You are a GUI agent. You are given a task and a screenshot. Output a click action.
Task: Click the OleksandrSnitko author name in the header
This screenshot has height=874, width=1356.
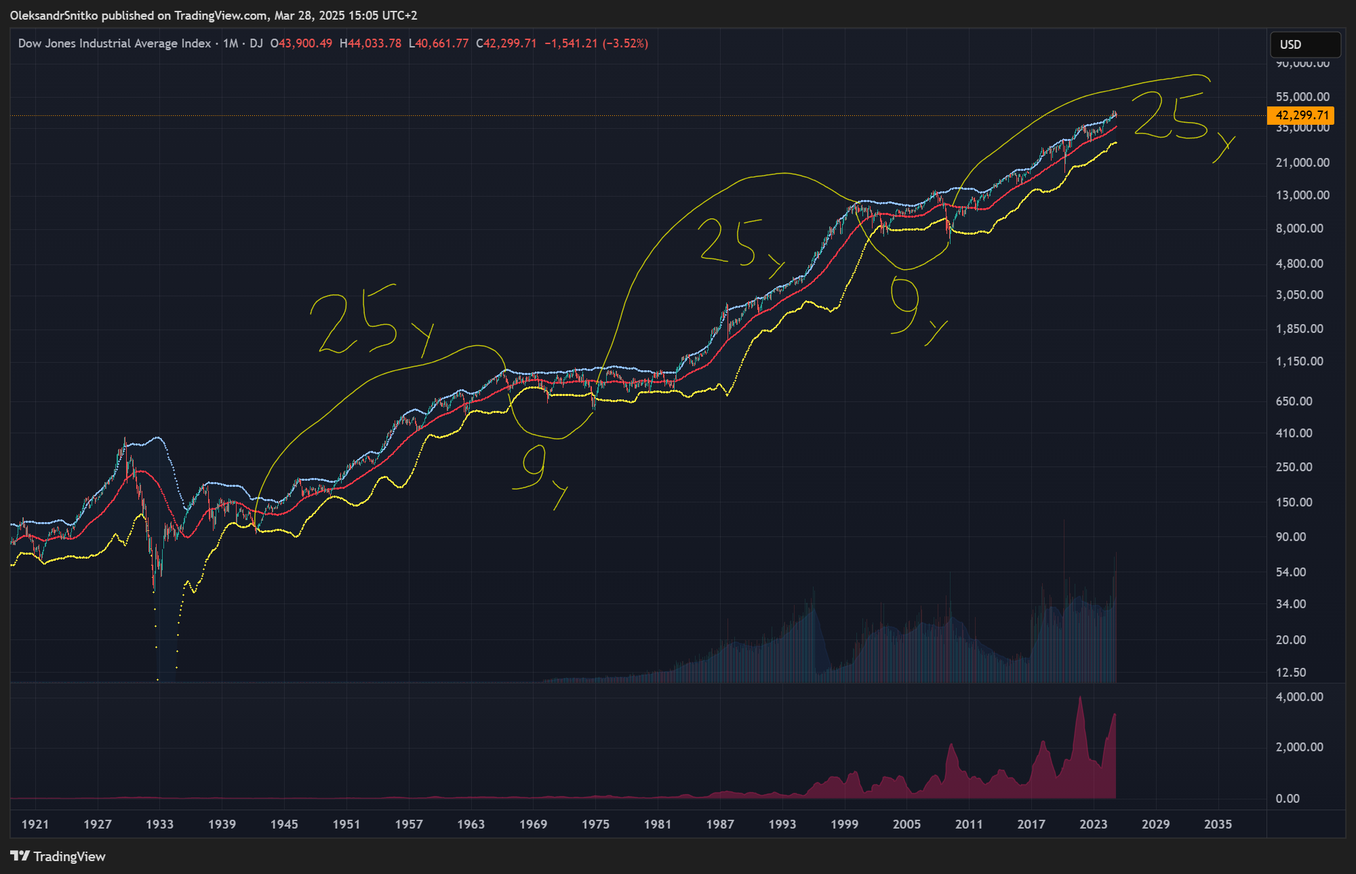[54, 16]
